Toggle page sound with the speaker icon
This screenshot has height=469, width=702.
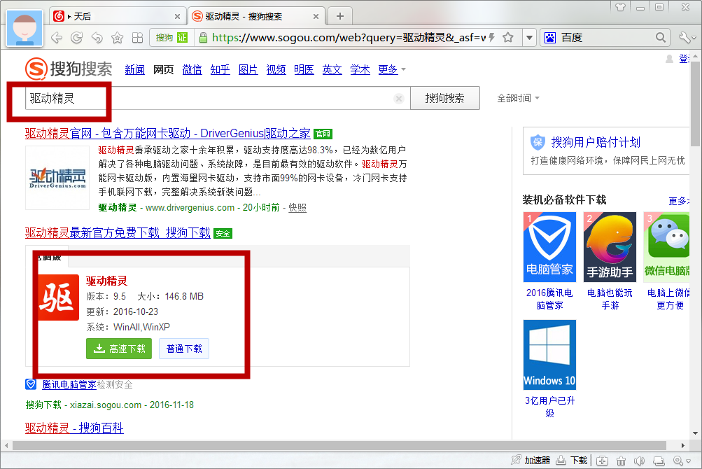638,460
